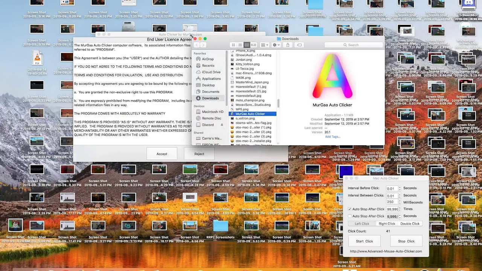Image resolution: width=482 pixels, height=271 pixels.
Task: Select maxresdefault (2).jpg in file list
Action: tap(251, 91)
